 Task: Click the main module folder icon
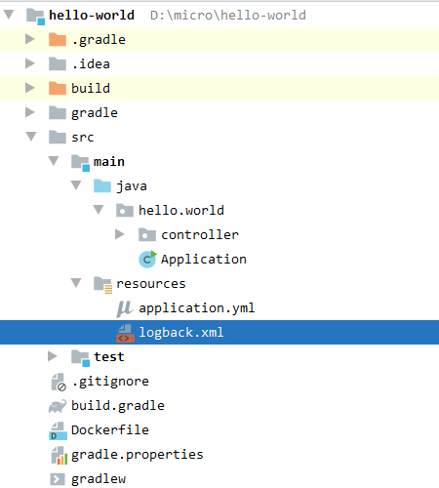pos(80,163)
